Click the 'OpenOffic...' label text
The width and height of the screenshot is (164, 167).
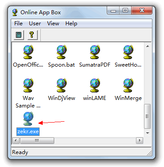(x=28, y=65)
